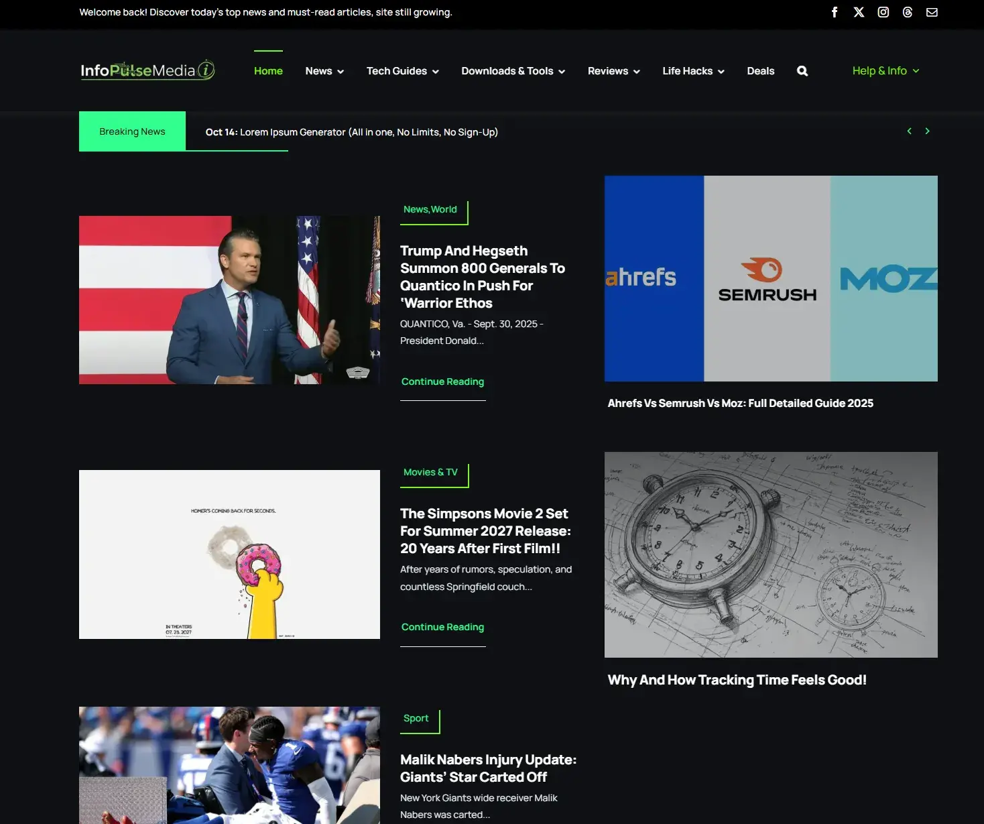The width and height of the screenshot is (984, 824).
Task: Open the Deals menu item
Action: (x=760, y=70)
